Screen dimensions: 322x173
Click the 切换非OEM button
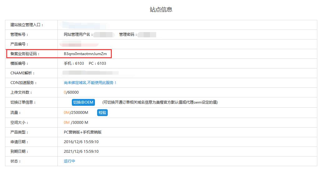(x=83, y=102)
